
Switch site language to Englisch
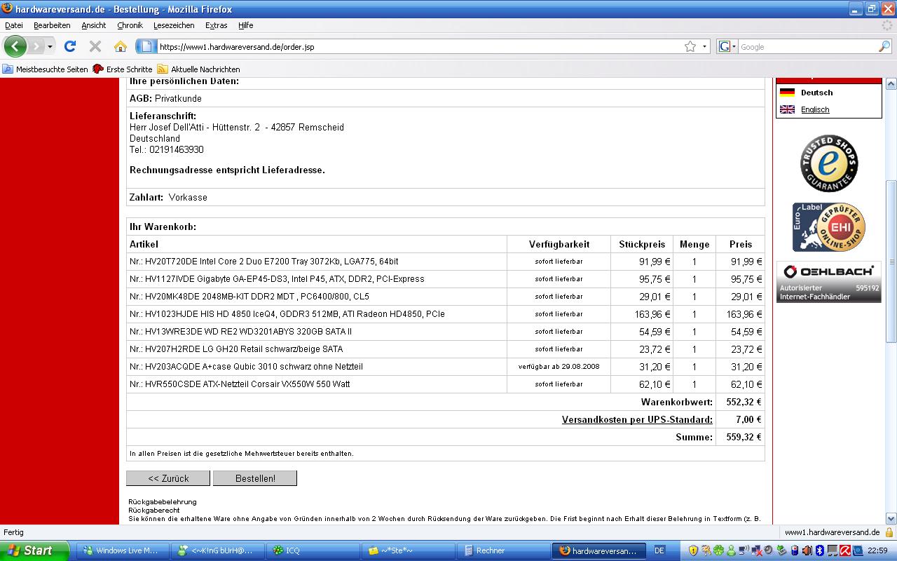tap(815, 109)
